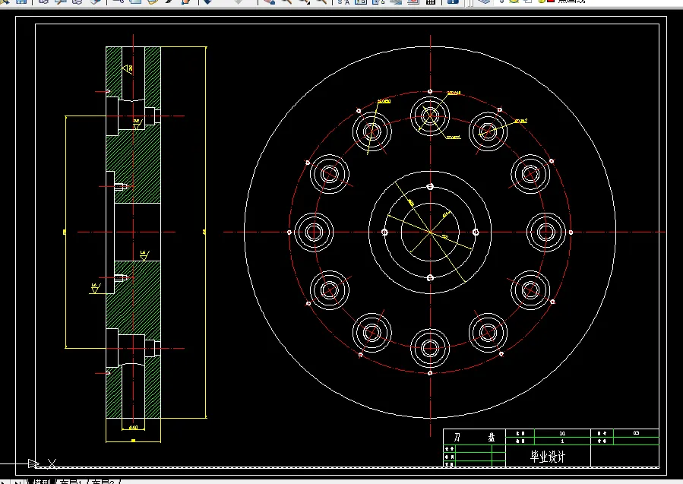
Task: Pick the small hole on right of hub circle
Action: pos(476,233)
